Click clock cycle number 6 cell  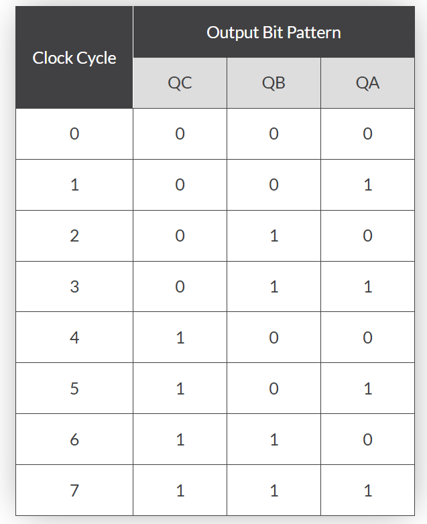click(74, 439)
